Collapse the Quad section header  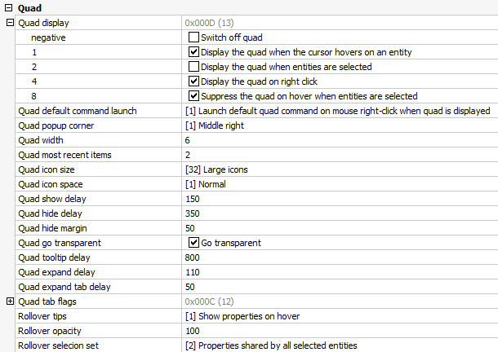9,8
